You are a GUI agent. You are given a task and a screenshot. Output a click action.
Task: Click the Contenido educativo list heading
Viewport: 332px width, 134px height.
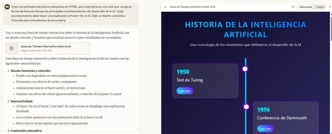(27, 131)
